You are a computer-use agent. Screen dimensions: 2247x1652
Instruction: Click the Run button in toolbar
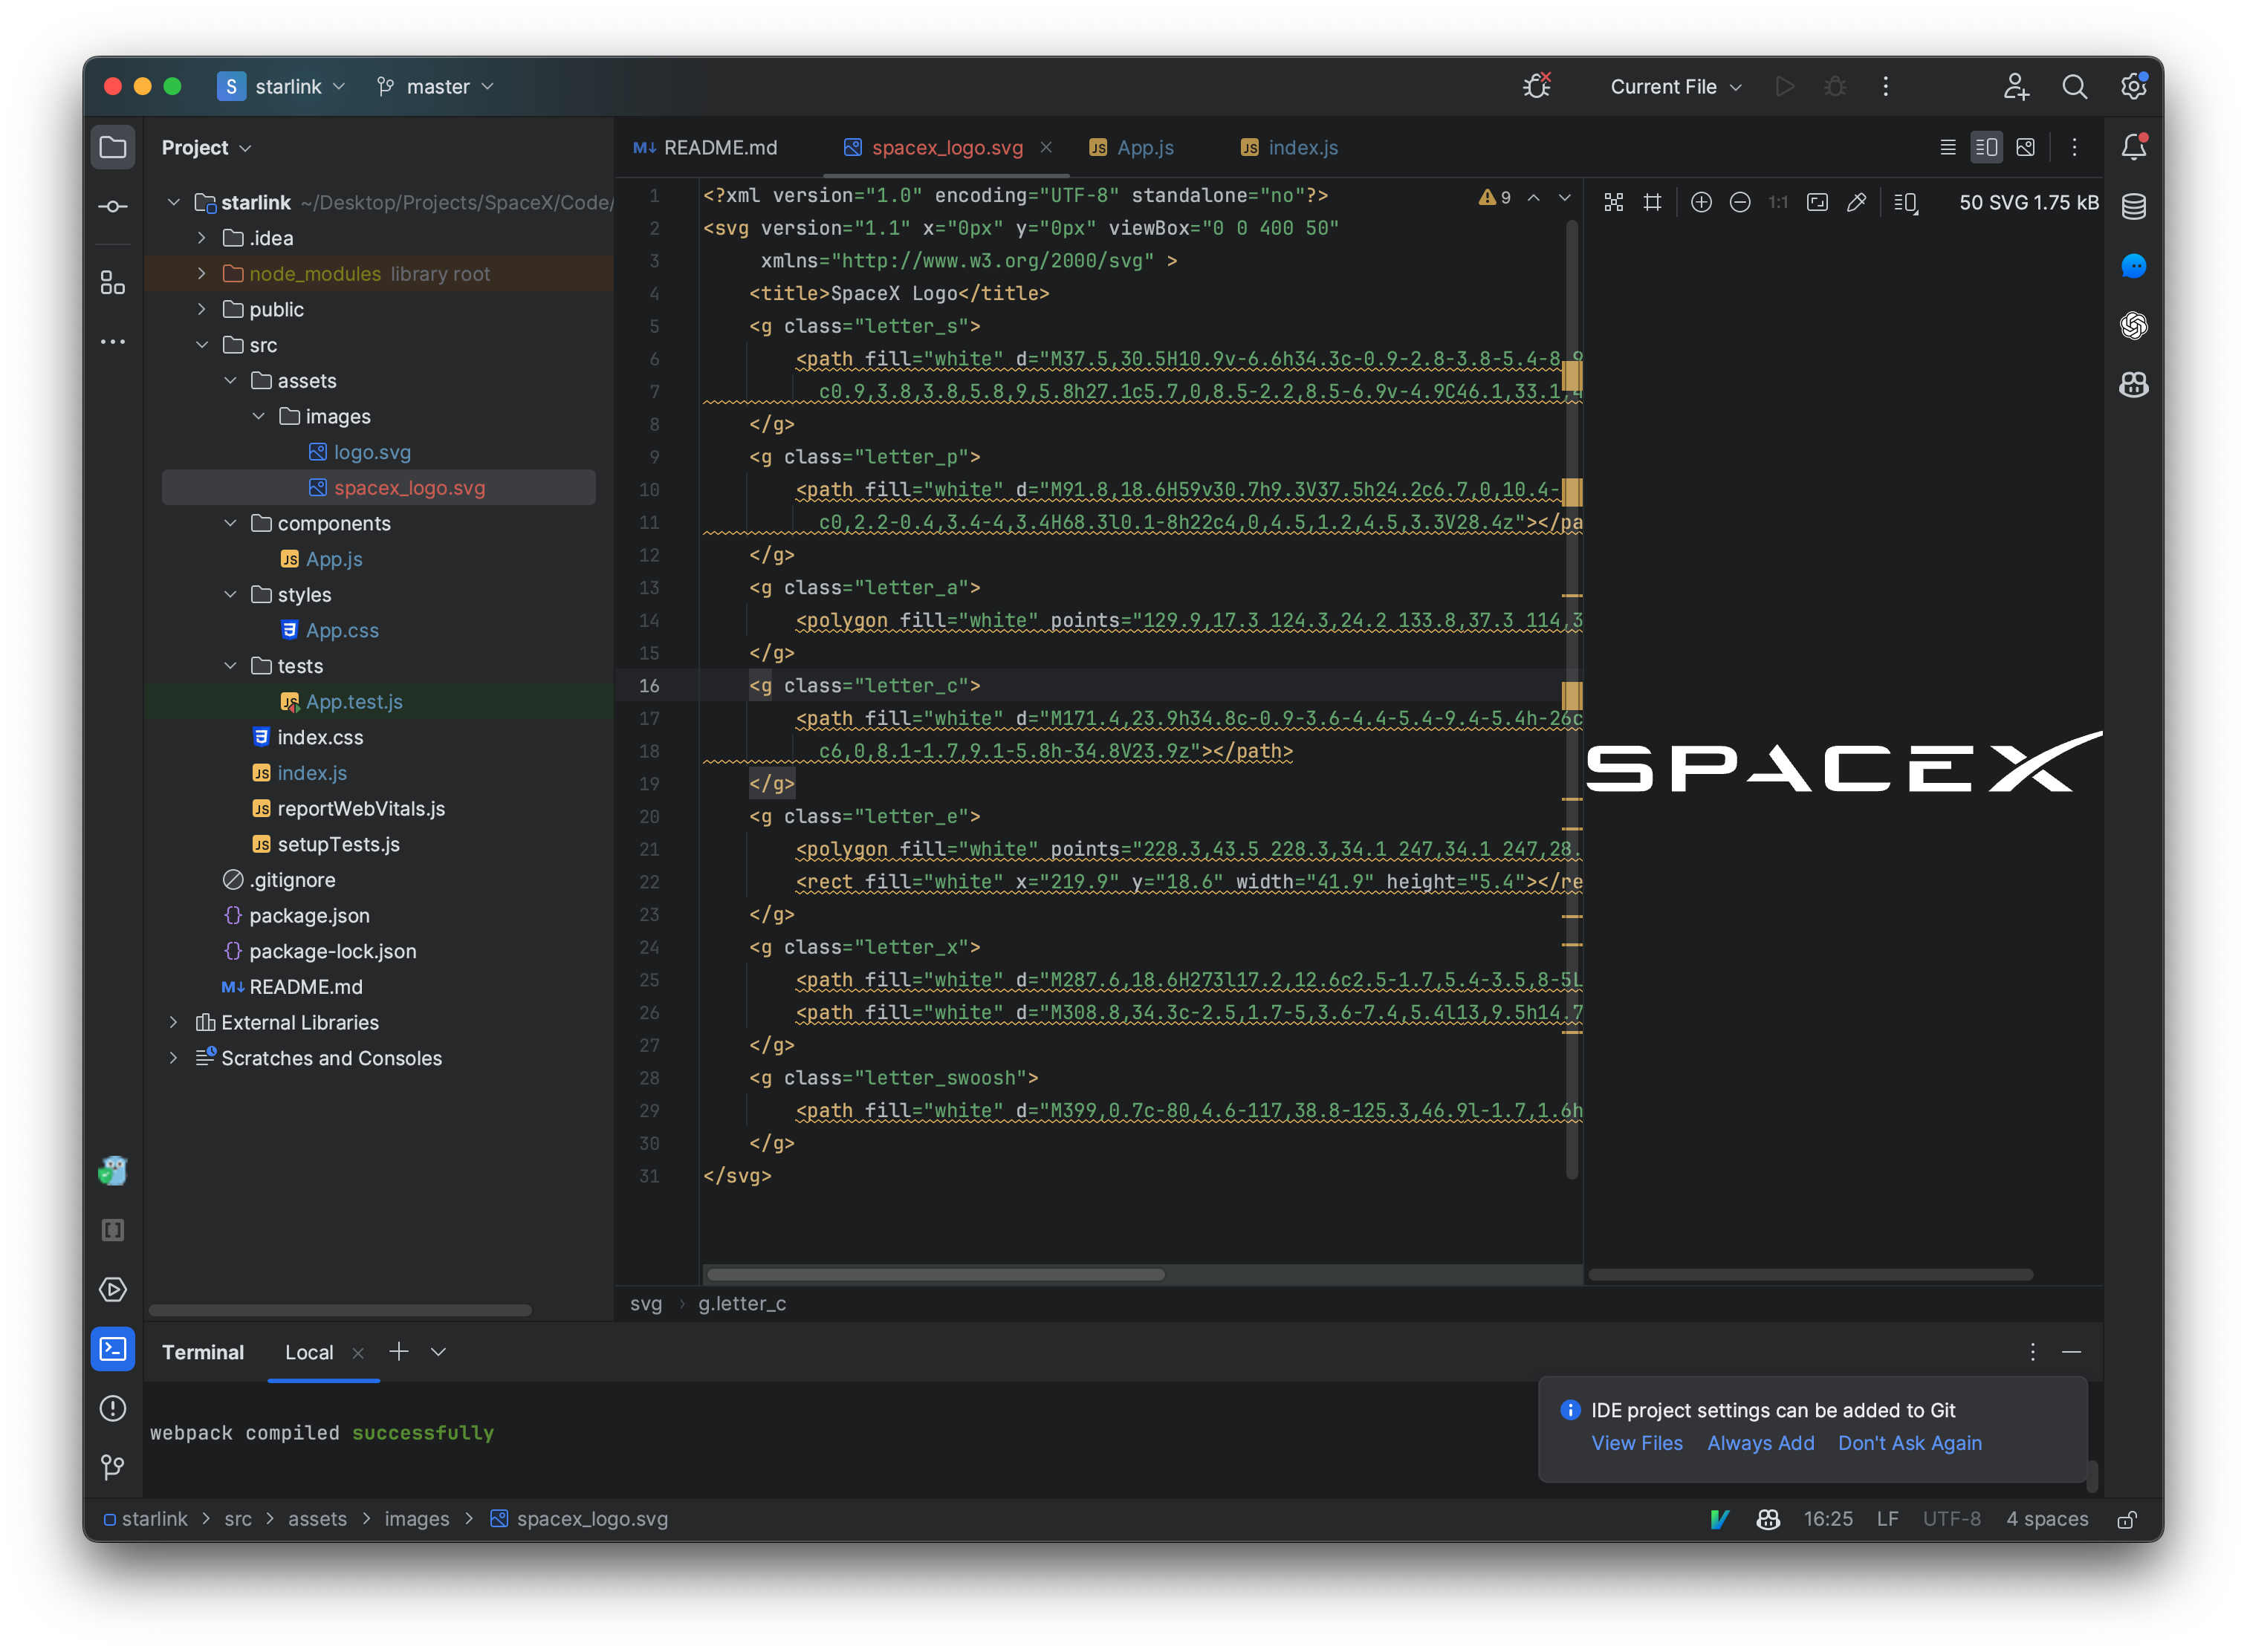coord(1784,87)
